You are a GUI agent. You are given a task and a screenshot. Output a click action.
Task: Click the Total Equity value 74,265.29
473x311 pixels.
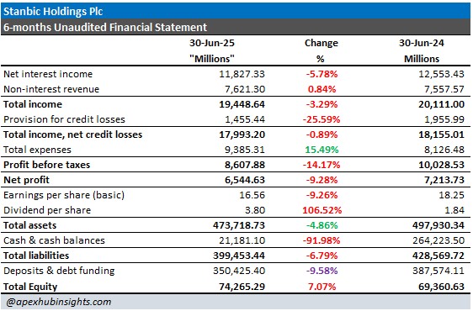click(x=242, y=287)
